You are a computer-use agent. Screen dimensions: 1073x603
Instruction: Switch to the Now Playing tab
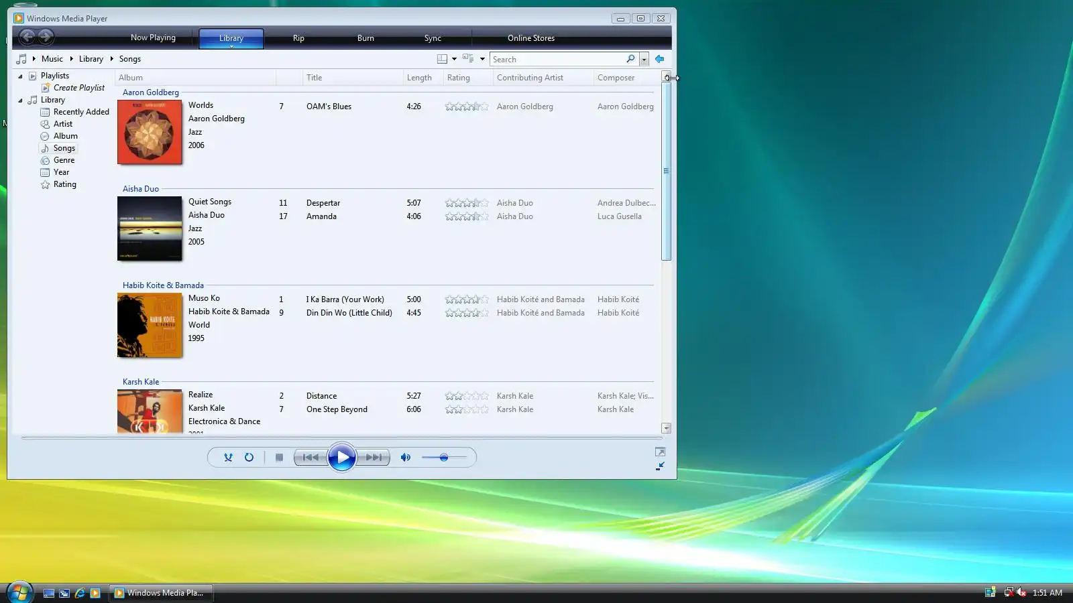point(153,38)
